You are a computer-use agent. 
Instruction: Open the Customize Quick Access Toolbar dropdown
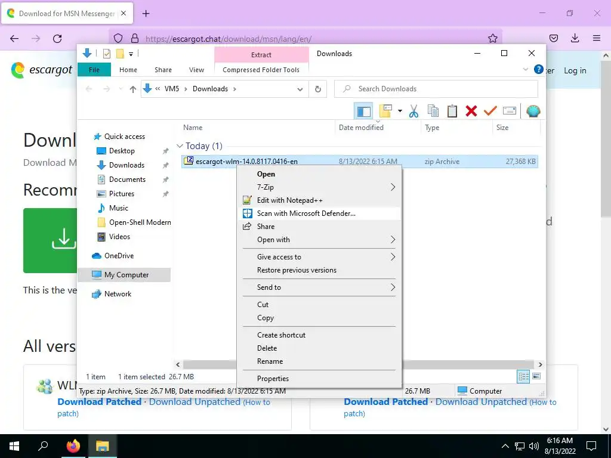(x=131, y=54)
